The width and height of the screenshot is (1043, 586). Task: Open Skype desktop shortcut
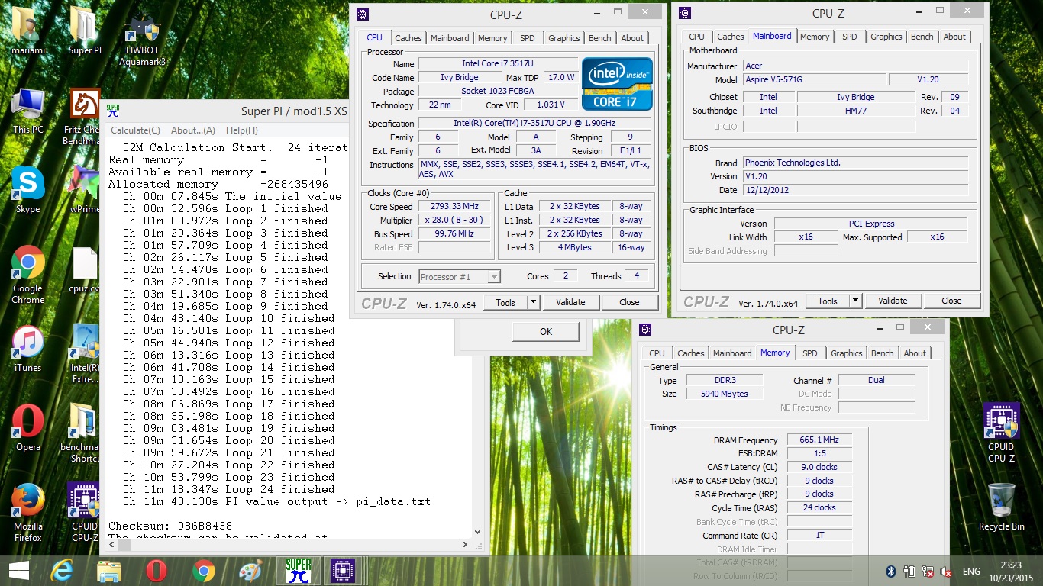coord(28,189)
